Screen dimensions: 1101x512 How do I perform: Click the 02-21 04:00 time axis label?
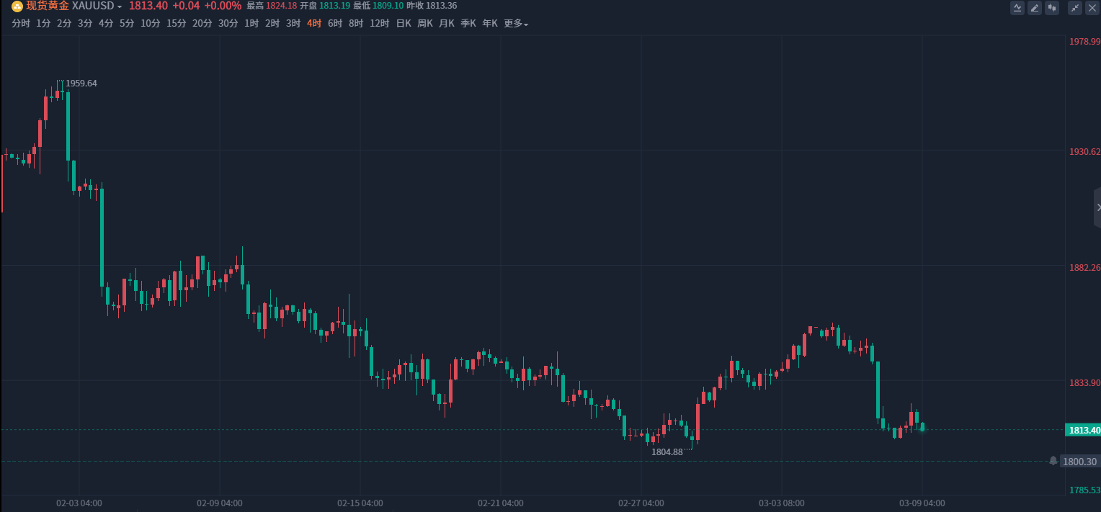[x=501, y=503]
